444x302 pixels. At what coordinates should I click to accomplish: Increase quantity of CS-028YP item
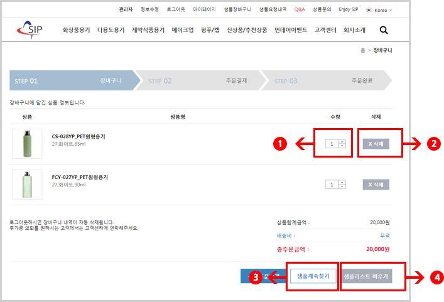coord(342,142)
